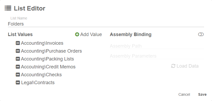Save the list changes
The height and width of the screenshot is (101, 212).
click(202, 94)
